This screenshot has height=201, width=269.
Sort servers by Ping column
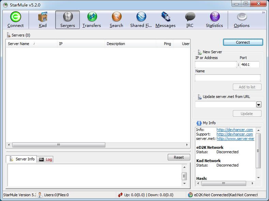tap(165, 44)
